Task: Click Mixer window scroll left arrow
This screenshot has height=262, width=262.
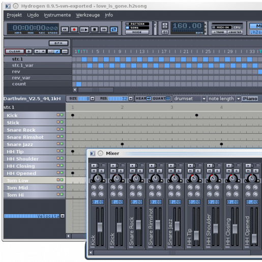Action: [91, 252]
